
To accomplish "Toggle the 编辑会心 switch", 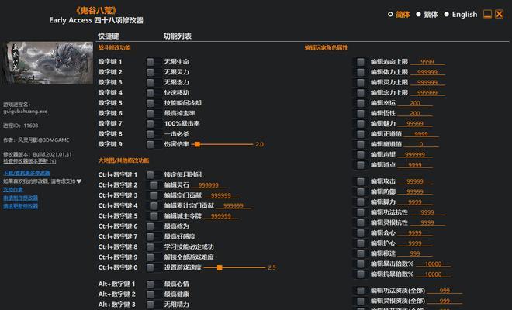I will click(361, 233).
